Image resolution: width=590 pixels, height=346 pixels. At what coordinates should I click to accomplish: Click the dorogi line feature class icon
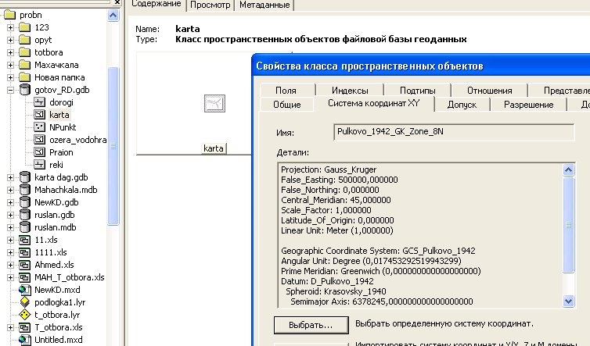tap(39, 102)
